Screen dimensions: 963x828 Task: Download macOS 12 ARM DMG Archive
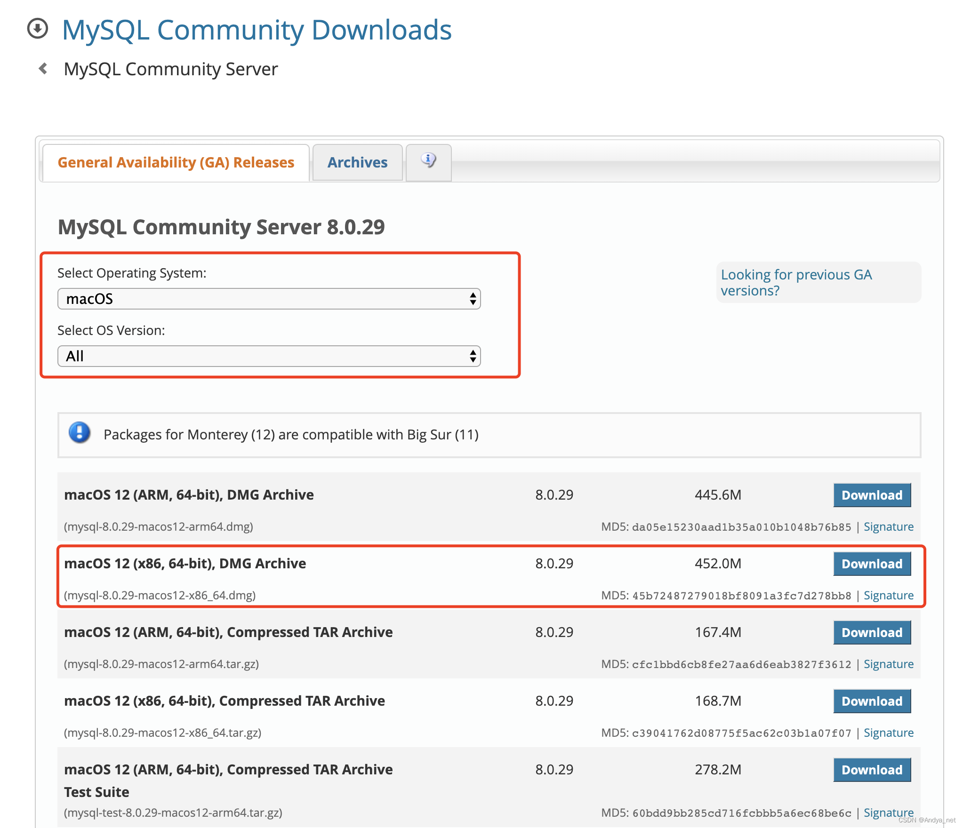coord(872,495)
